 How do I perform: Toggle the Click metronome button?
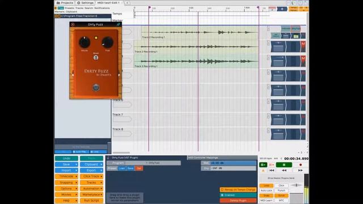pyautogui.click(x=281, y=185)
